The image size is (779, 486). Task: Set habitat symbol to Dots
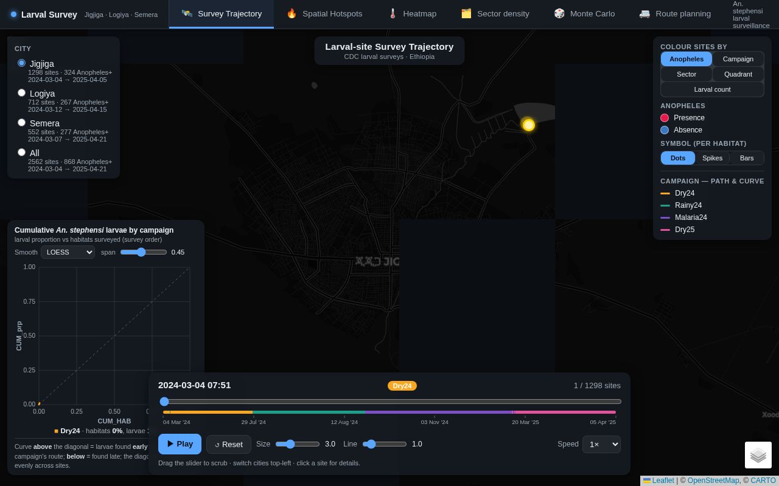coord(678,158)
